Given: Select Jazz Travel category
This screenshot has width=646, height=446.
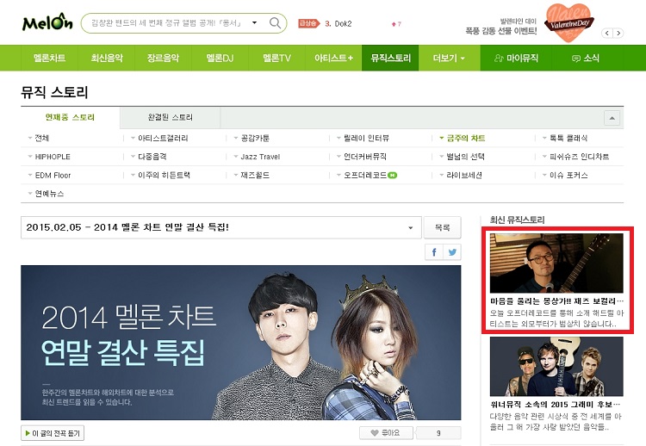Looking at the screenshot, I should [x=260, y=157].
